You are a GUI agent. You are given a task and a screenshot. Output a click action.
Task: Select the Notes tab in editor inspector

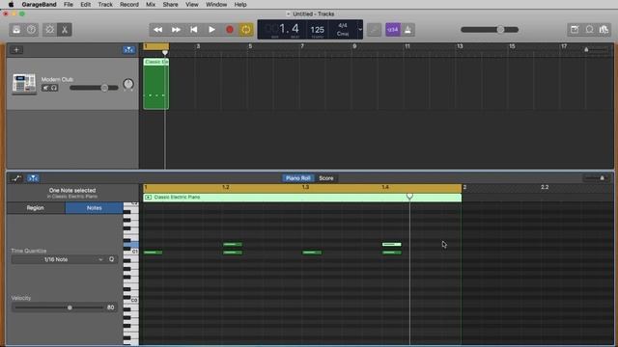95,208
